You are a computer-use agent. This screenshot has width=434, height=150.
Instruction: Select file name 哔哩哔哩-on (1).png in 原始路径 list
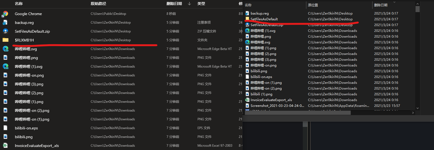point(32,119)
